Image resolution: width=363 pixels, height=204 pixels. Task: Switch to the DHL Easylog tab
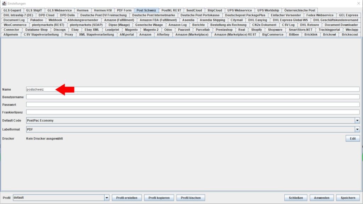pyautogui.click(x=257, y=20)
